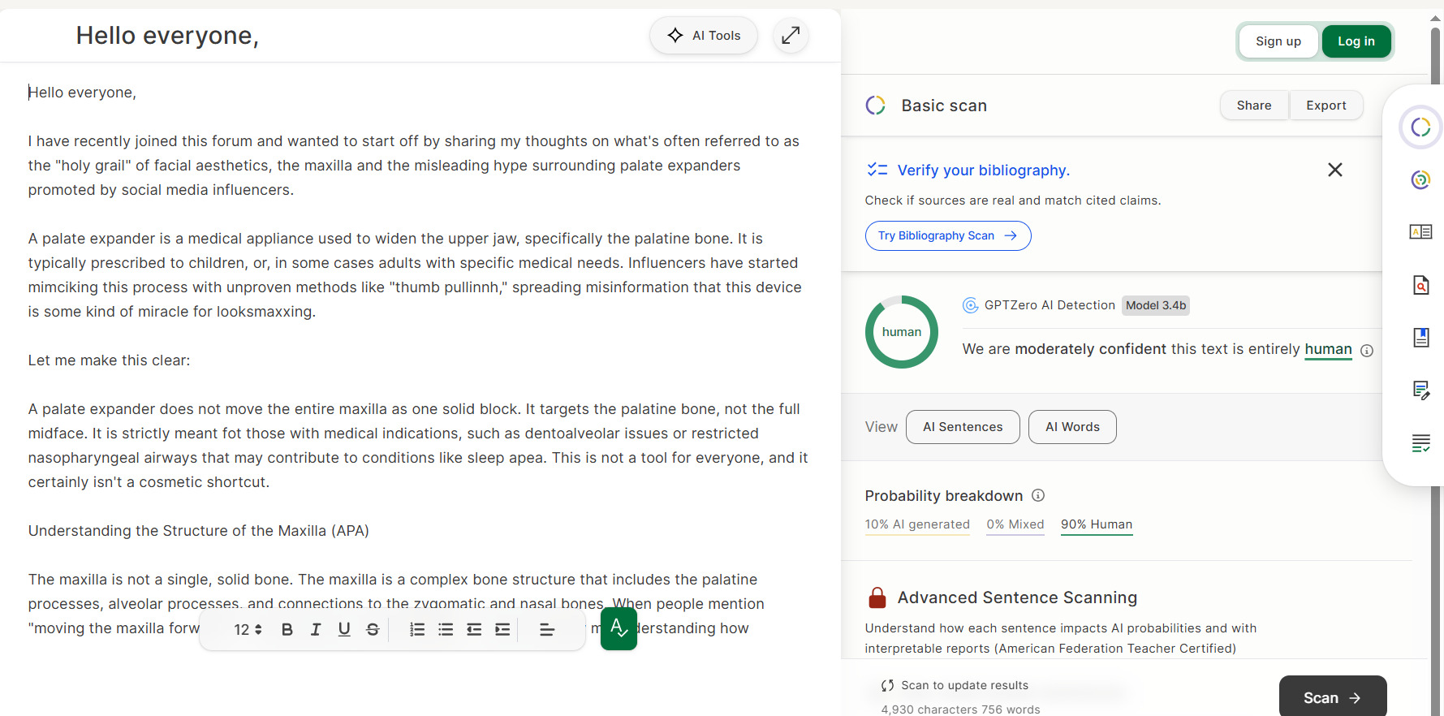The image size is (1444, 716).
Task: Click the green spell-check button
Action: point(619,628)
